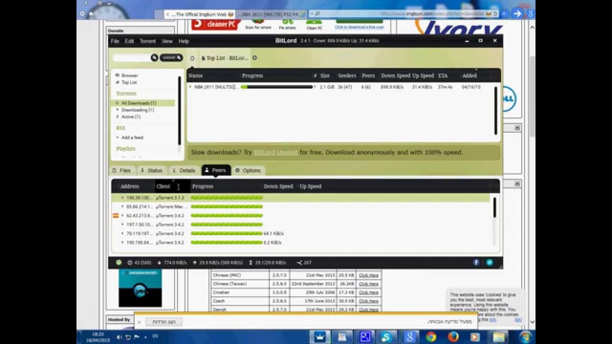Select the Top List - BitLord tab
The image size is (612, 344).
[x=225, y=58]
